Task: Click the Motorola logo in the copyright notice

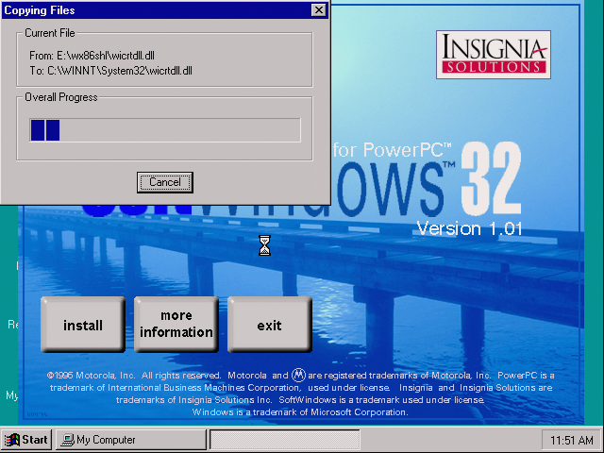Action: point(298,375)
